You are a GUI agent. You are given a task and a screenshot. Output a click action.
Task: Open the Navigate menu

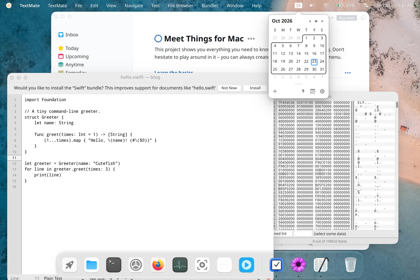coord(134,6)
